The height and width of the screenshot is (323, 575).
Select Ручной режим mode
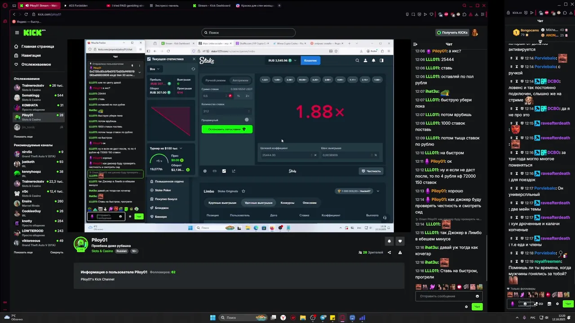pyautogui.click(x=215, y=80)
